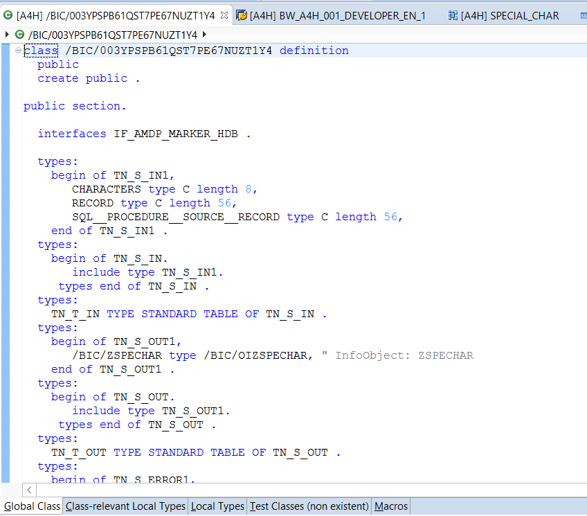Click the RECORD type C length 56 line
This screenshot has width=587, height=516.
click(154, 203)
